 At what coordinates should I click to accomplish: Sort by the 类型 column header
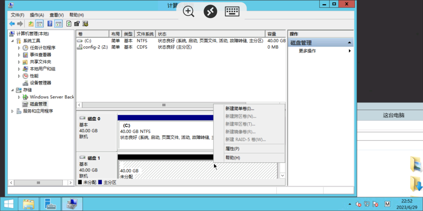[128, 34]
